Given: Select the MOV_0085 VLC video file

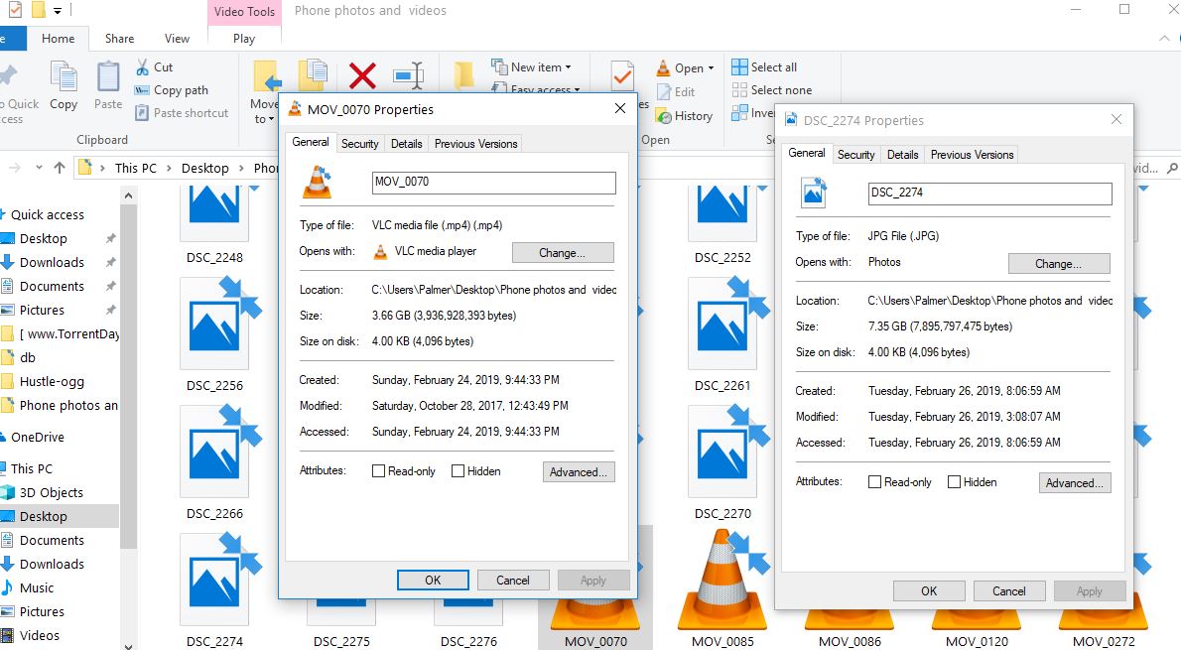Looking at the screenshot, I should pos(722,580).
